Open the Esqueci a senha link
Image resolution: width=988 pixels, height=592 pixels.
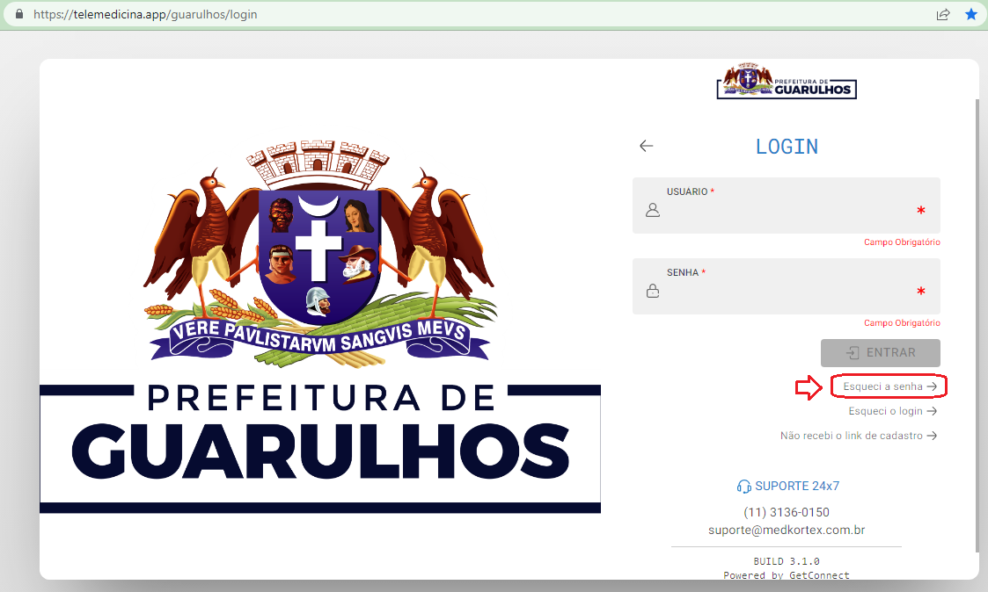(889, 386)
